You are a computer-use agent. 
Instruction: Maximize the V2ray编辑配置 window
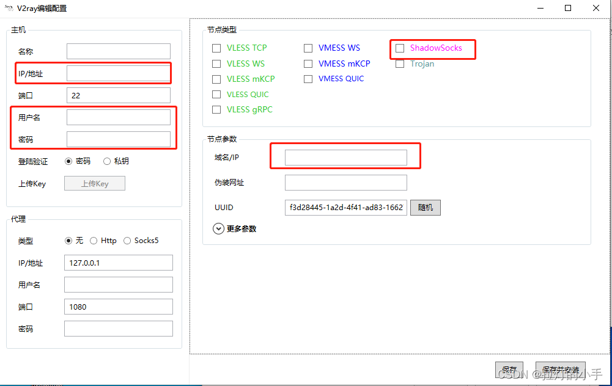coord(568,8)
